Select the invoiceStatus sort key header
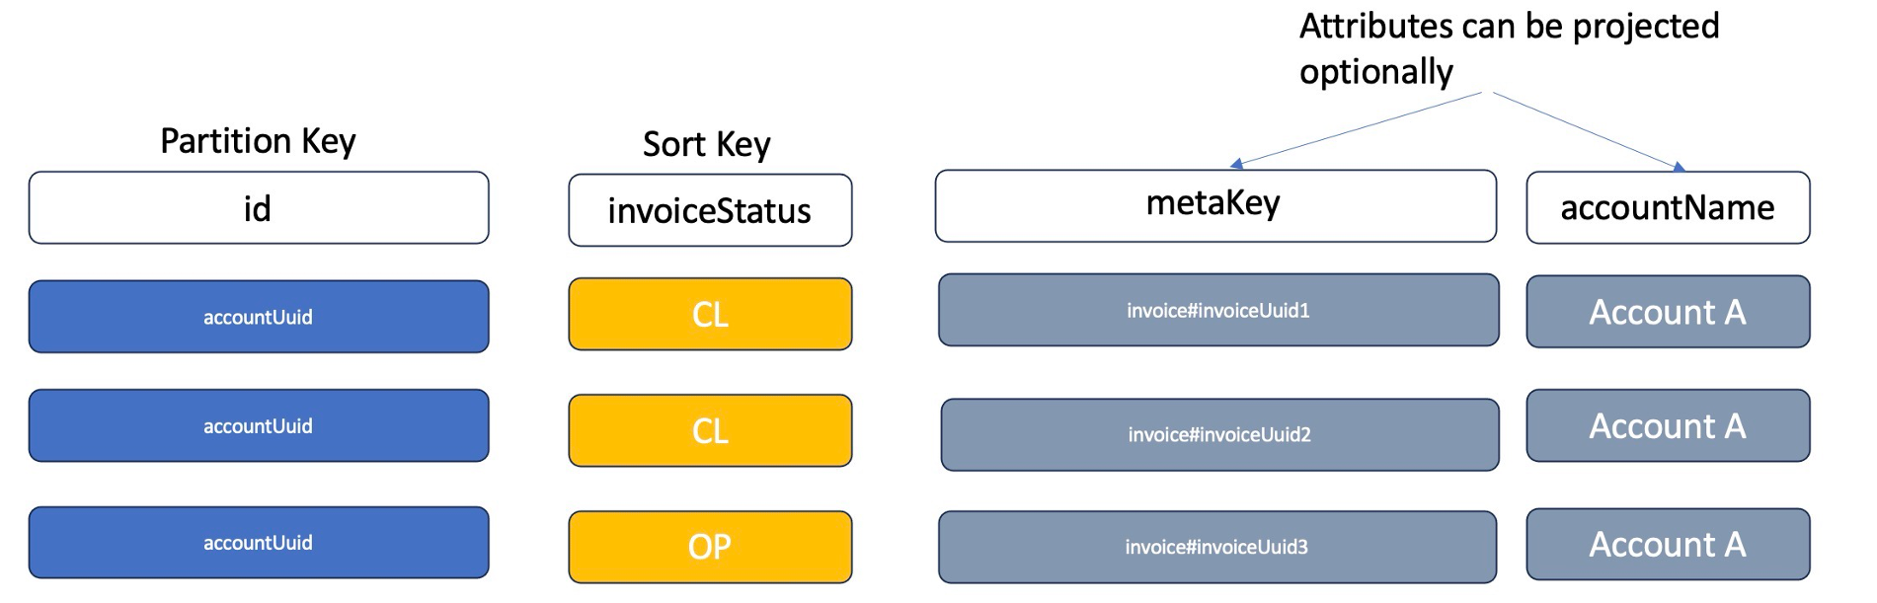Image resolution: width=1877 pixels, height=603 pixels. pos(710,210)
